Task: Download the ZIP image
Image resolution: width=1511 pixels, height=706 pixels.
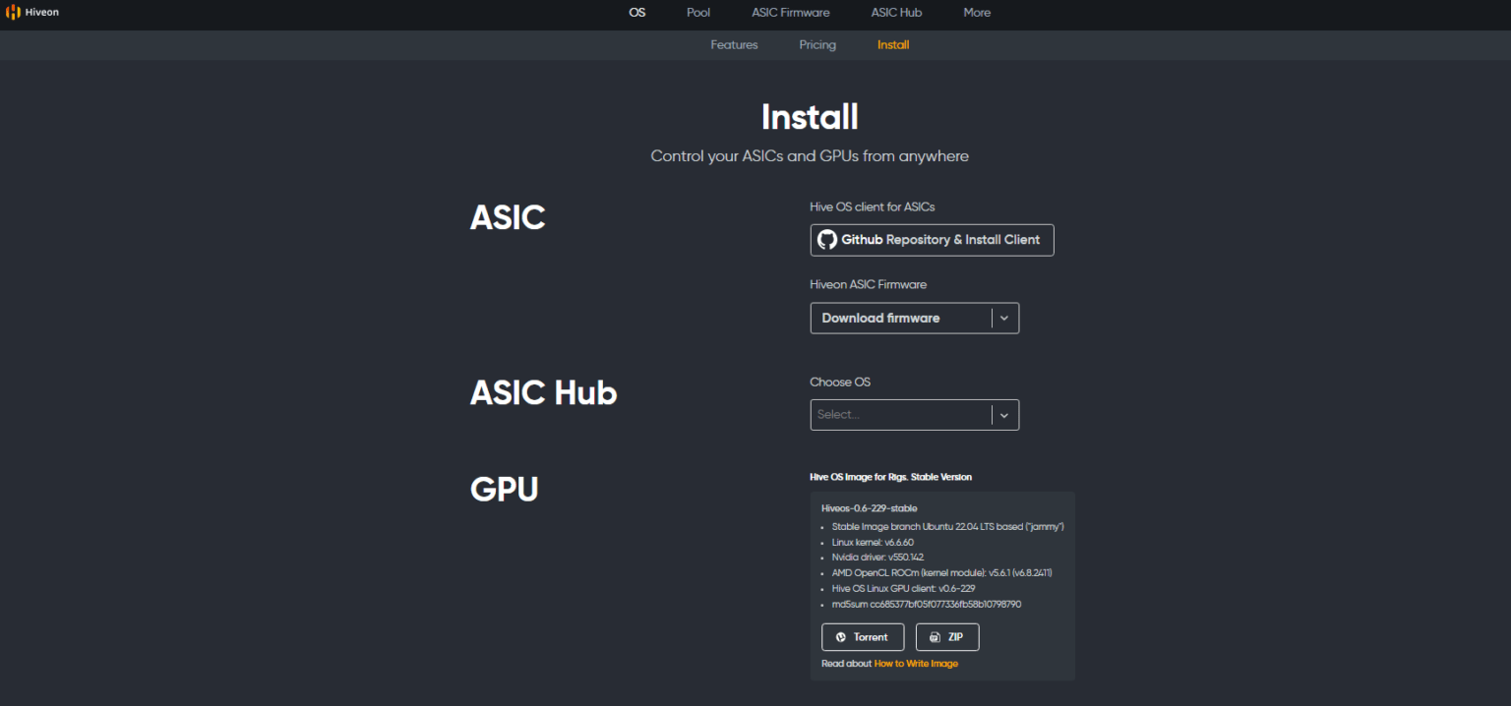Action: click(x=947, y=637)
